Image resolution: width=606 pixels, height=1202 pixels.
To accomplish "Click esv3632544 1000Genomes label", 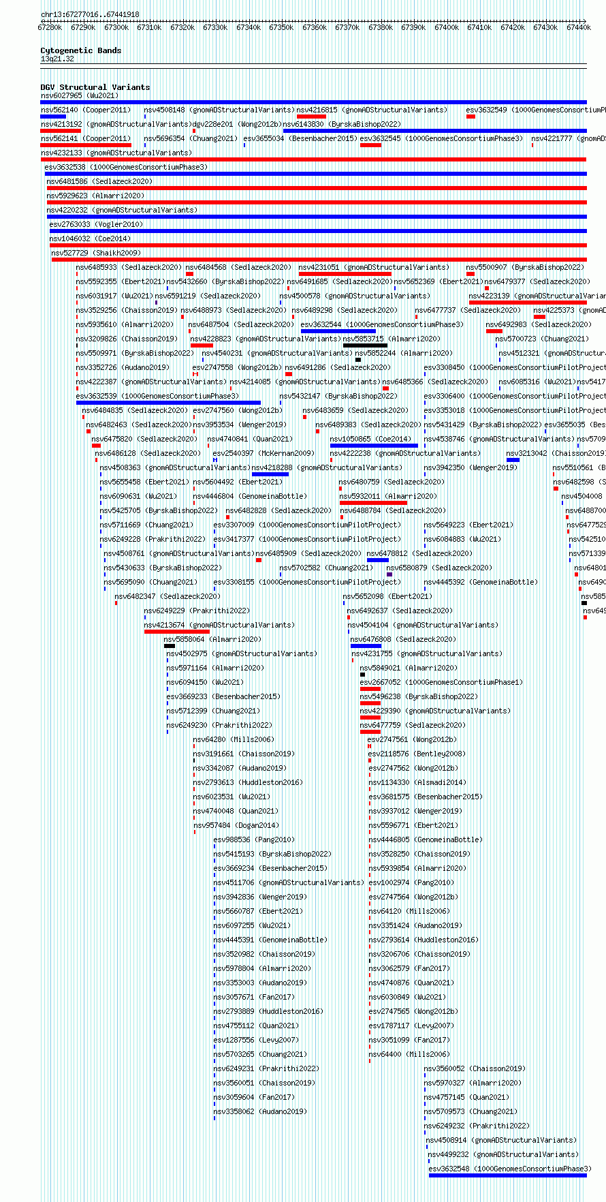I will pos(383,324).
